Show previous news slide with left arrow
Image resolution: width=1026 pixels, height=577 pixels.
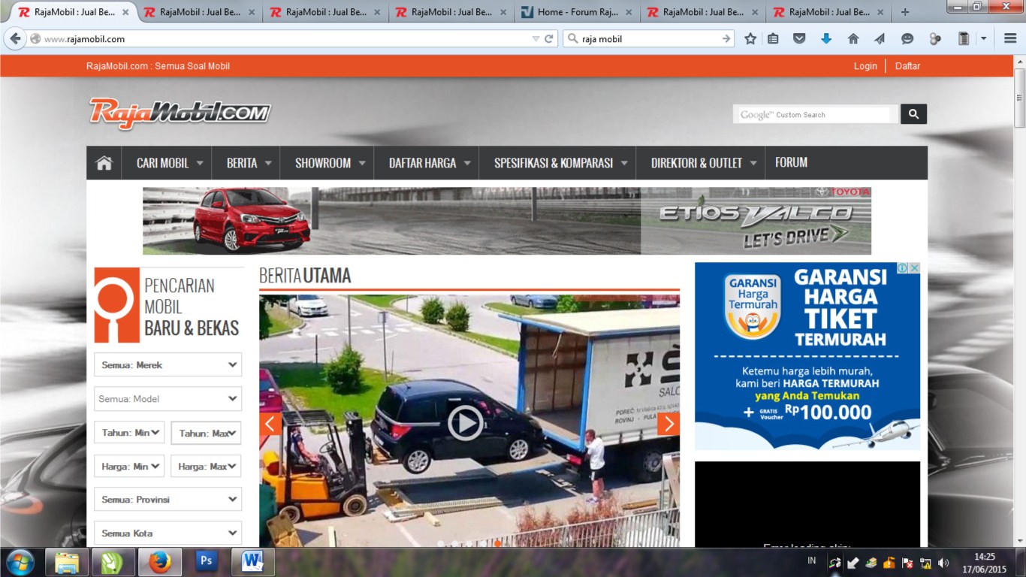tap(270, 424)
